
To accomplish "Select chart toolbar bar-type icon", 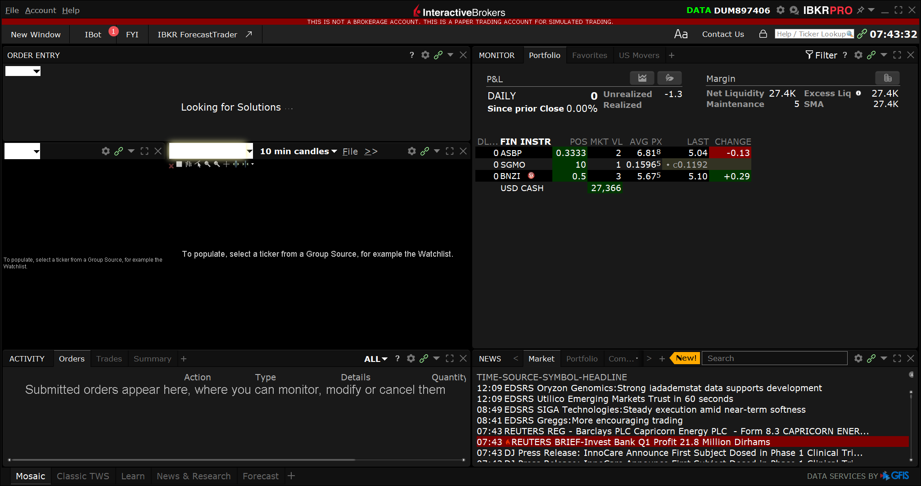I will pyautogui.click(x=189, y=164).
